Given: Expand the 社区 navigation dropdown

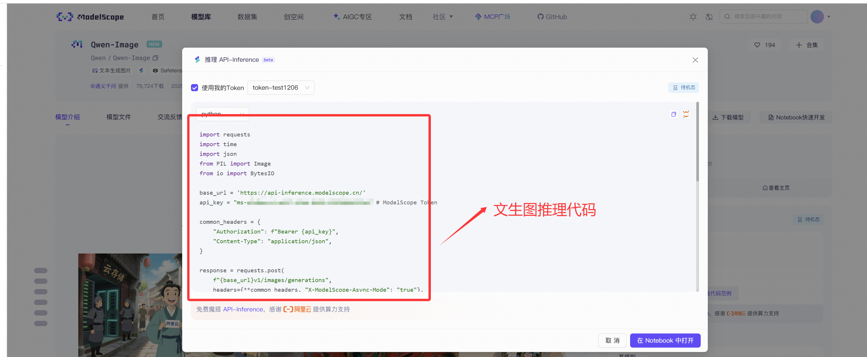Looking at the screenshot, I should [x=442, y=16].
